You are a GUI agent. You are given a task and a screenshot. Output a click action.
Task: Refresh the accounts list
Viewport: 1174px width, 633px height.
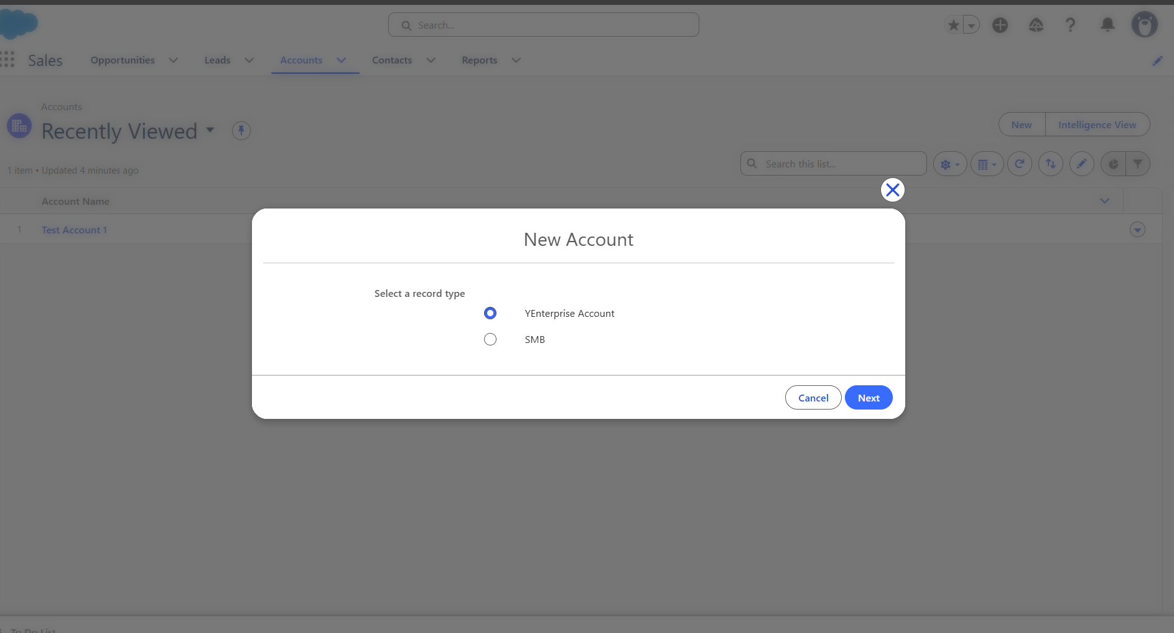1020,164
